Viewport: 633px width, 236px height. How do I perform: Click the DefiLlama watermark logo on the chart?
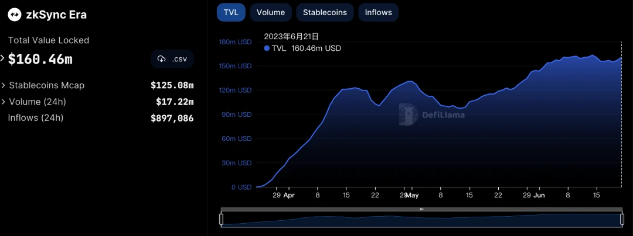(409, 114)
